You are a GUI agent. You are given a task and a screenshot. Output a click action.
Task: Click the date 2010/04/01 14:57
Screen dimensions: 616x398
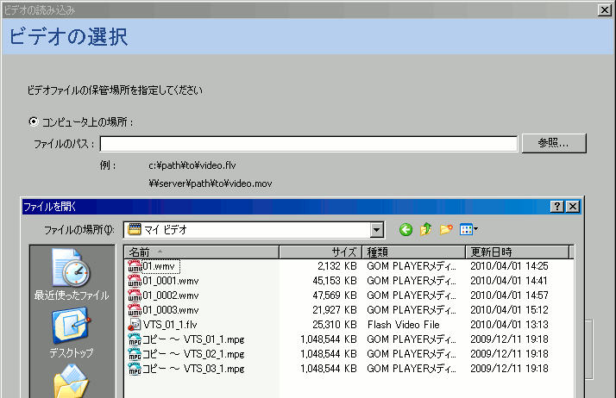(509, 295)
